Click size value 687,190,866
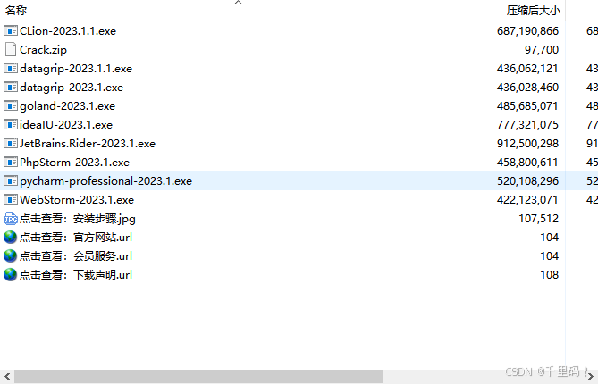The image size is (598, 384). click(x=527, y=31)
